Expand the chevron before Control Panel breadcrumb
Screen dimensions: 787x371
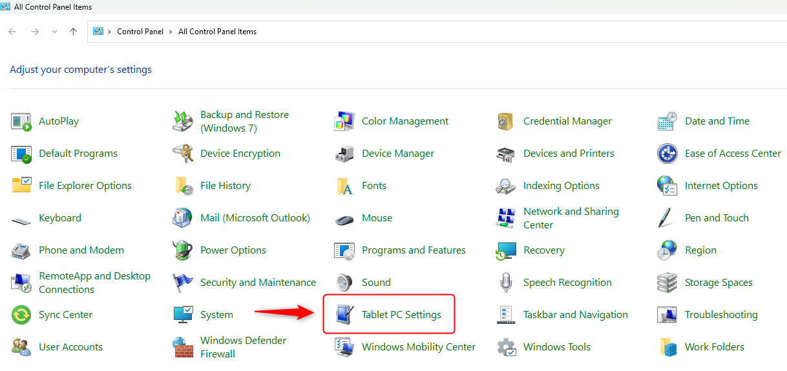(110, 32)
